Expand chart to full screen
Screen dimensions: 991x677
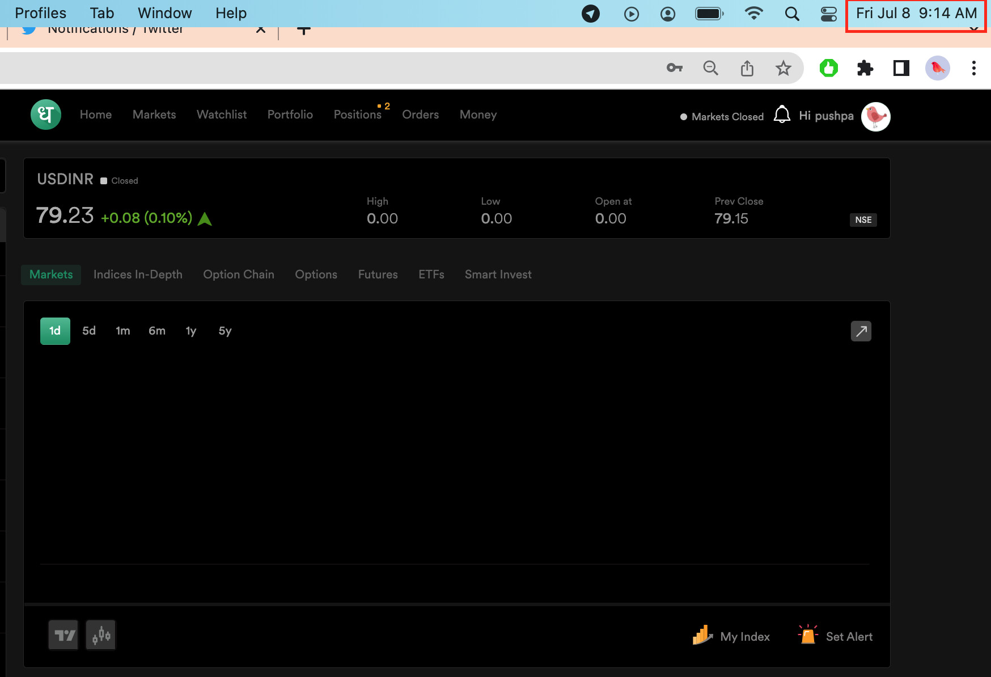pyautogui.click(x=861, y=331)
